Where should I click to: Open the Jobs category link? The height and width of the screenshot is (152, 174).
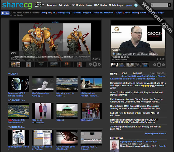coord(43,13)
